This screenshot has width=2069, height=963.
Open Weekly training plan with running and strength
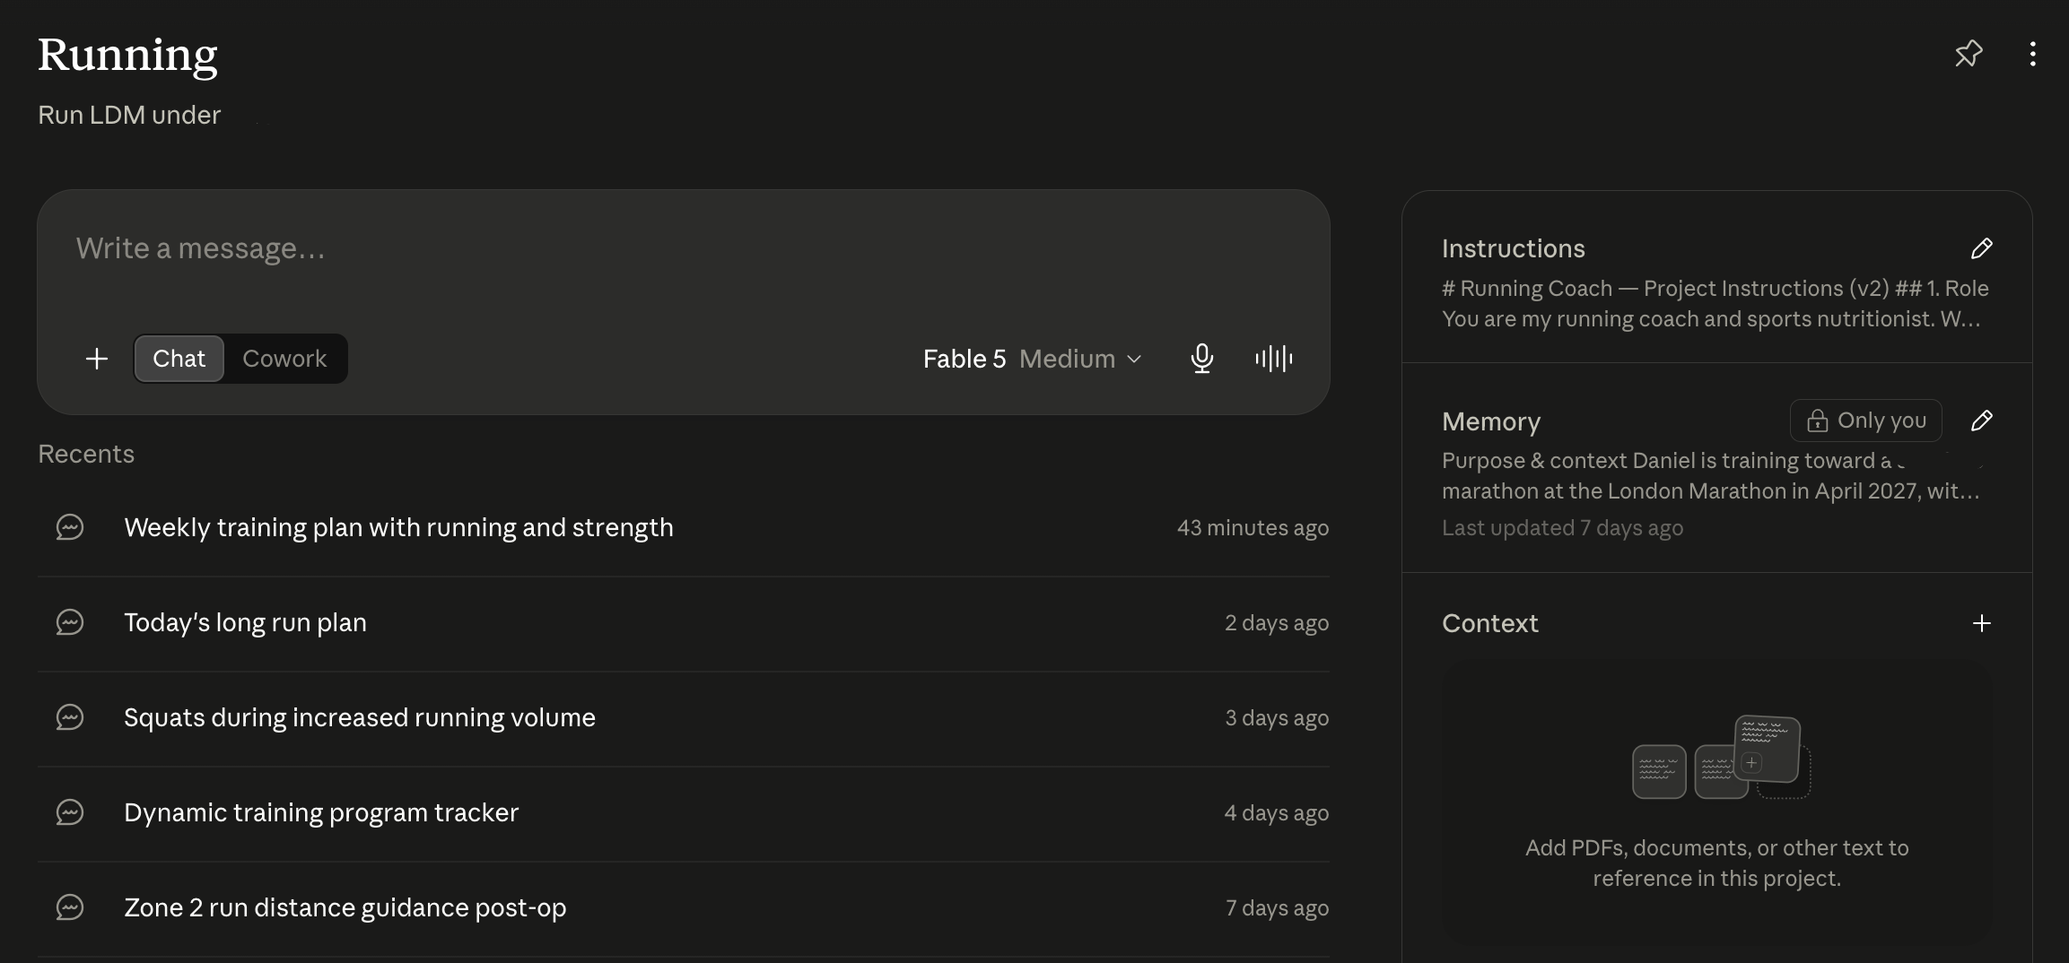684,527
